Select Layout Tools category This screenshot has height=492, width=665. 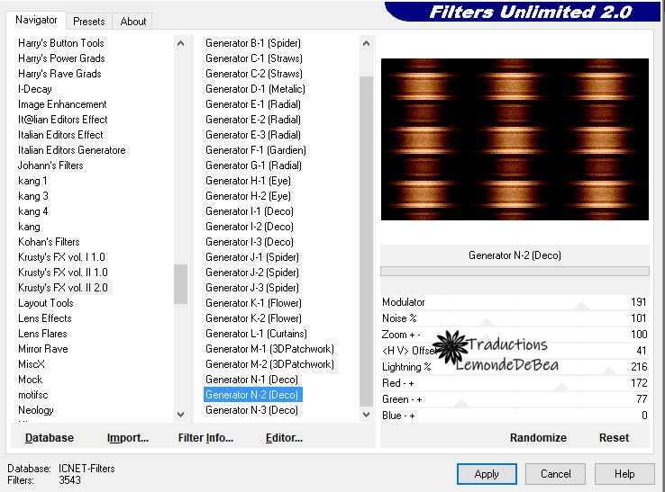(x=45, y=303)
